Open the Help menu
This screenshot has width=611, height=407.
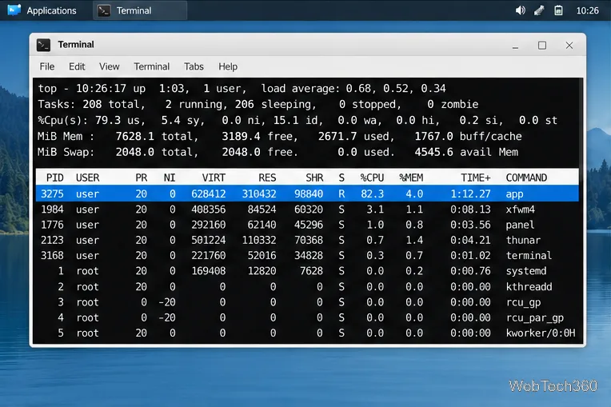point(228,66)
